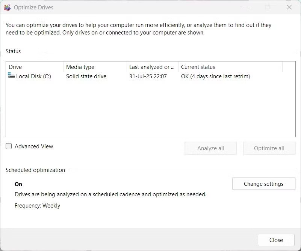Click the OK (4 days since last retrim) status
Screen dimensions: 301x251
pyautogui.click(x=215, y=76)
